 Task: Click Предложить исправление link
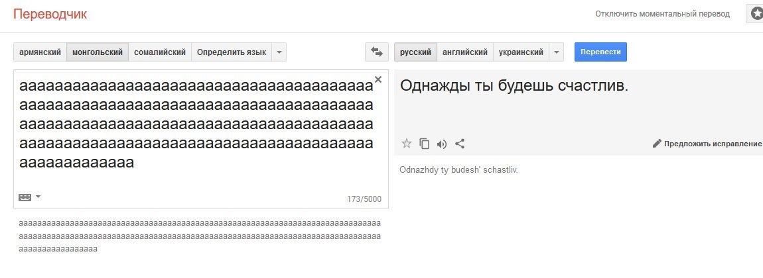(x=713, y=144)
